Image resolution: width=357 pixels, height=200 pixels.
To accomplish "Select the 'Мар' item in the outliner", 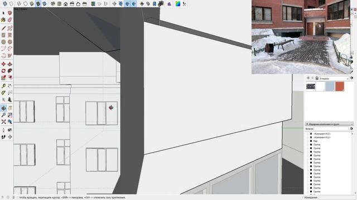I will click(x=315, y=141).
